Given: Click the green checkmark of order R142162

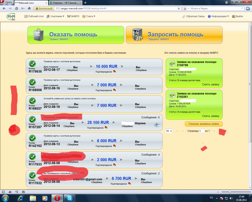Looking at the screenshot, I should (x=32, y=138).
